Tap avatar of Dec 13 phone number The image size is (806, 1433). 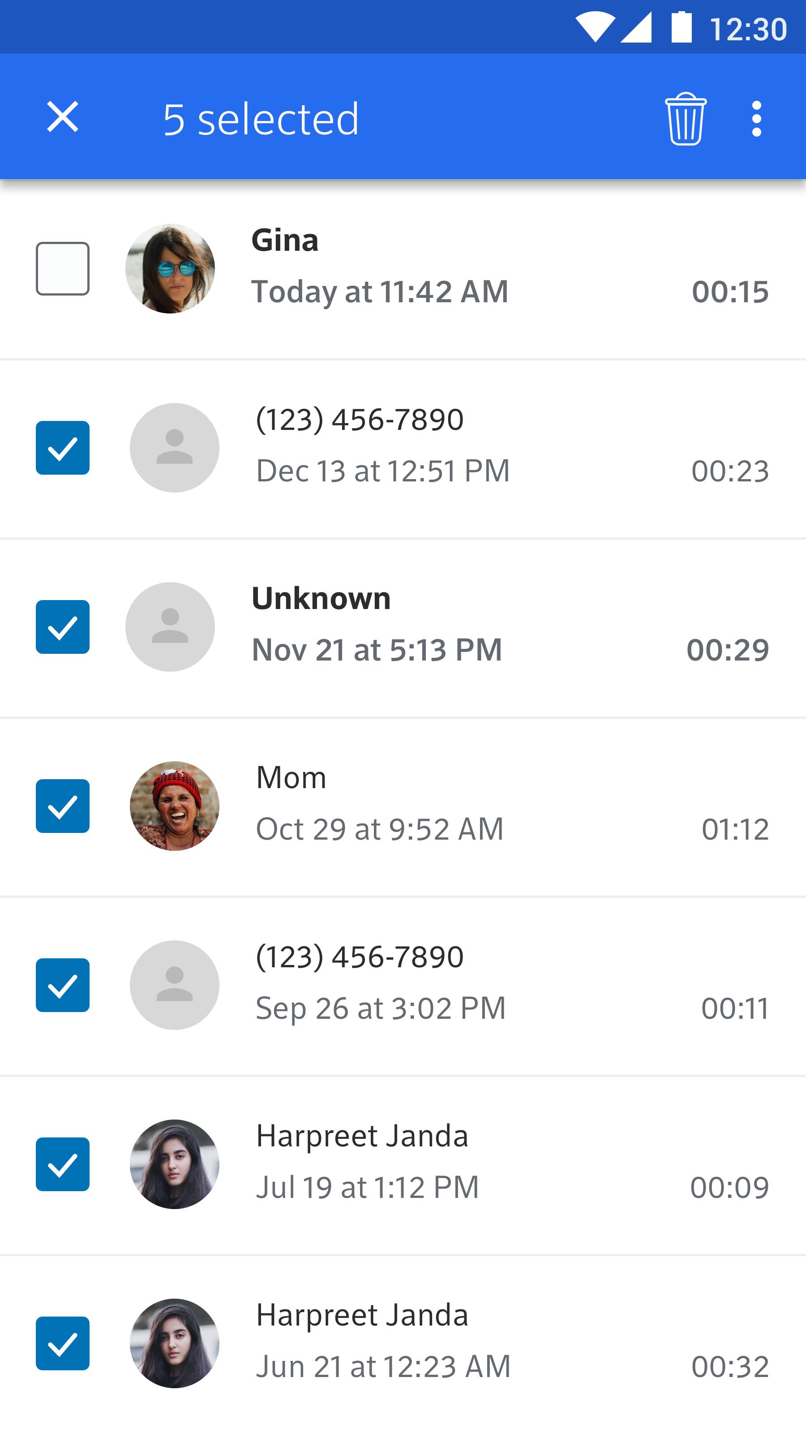(x=174, y=448)
